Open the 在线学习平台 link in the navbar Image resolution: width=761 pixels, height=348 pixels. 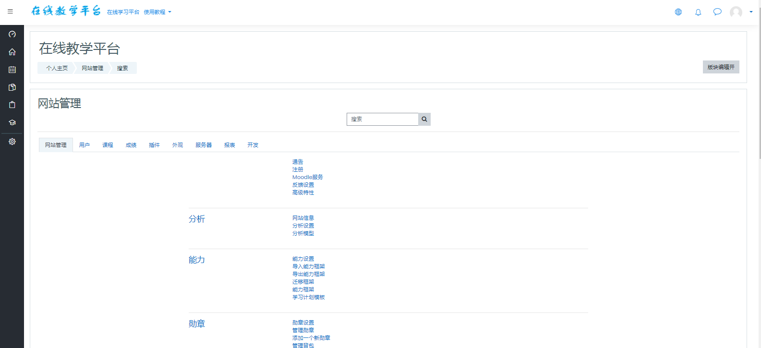pyautogui.click(x=123, y=12)
